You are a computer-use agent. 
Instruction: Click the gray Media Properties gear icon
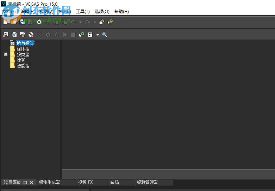(48, 35)
